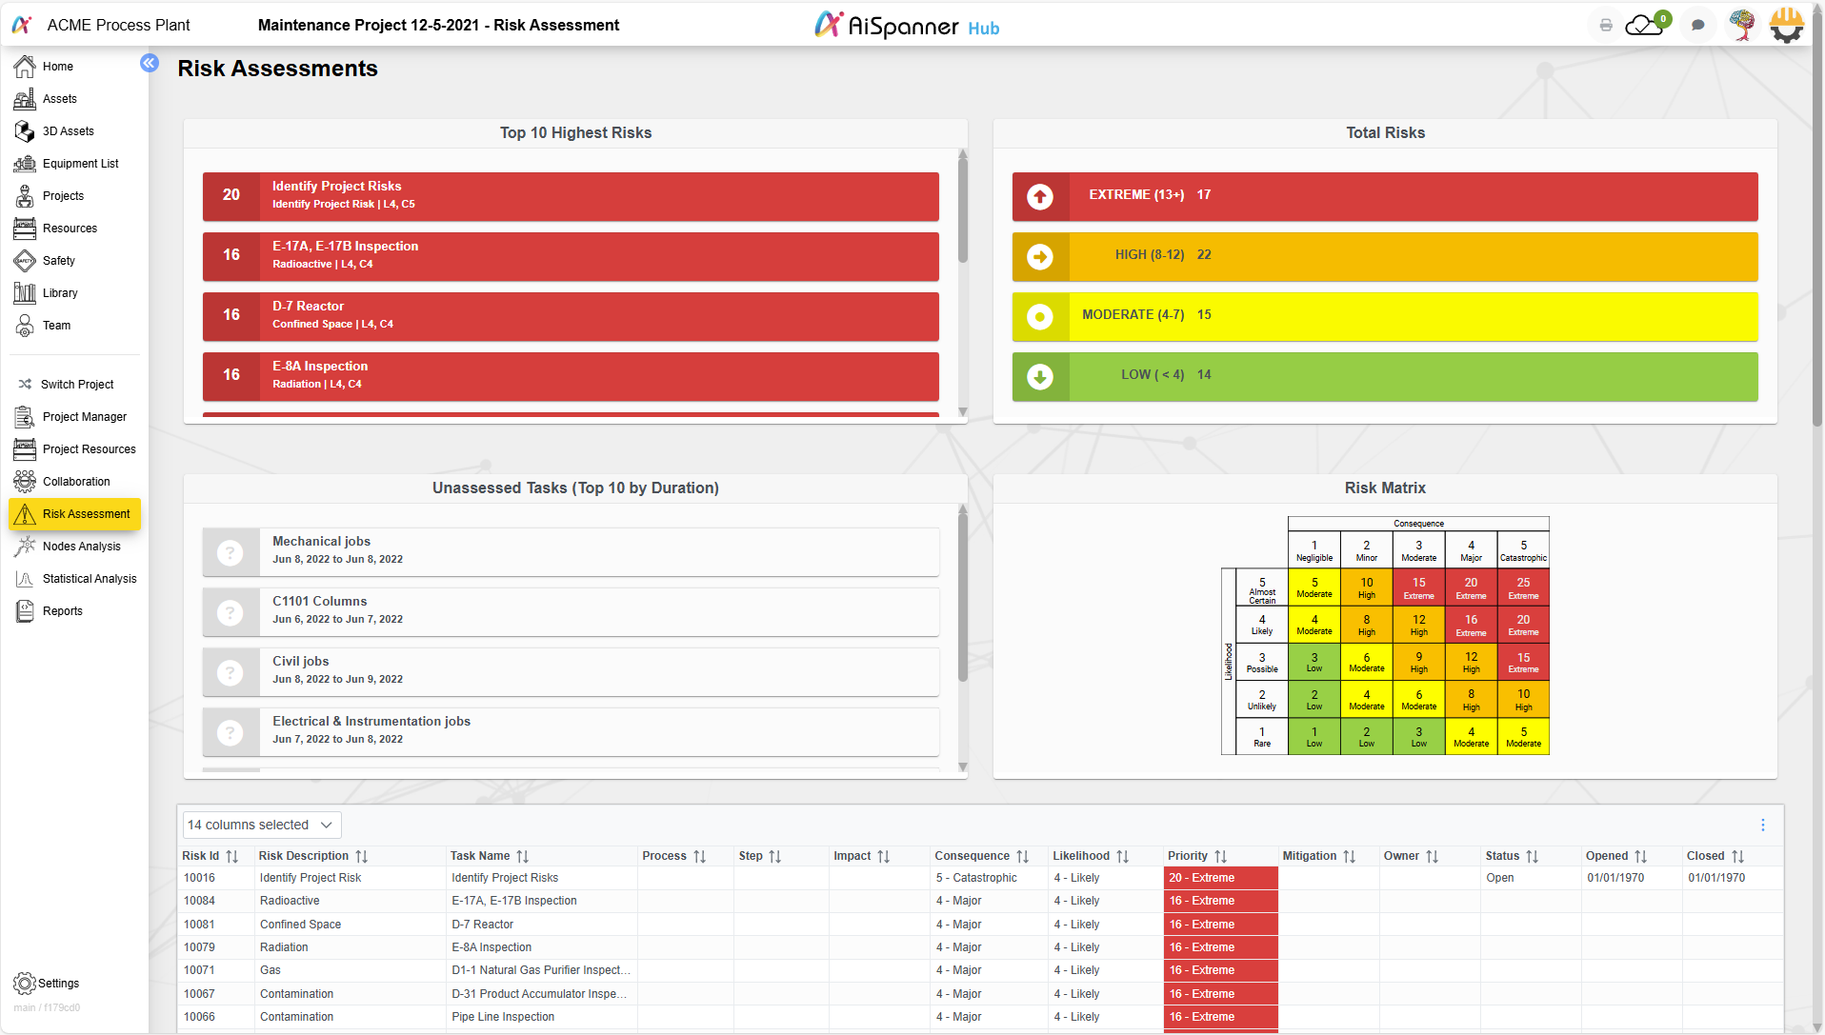Open the table overflow menu
The width and height of the screenshot is (1825, 1035).
pos(1762,825)
